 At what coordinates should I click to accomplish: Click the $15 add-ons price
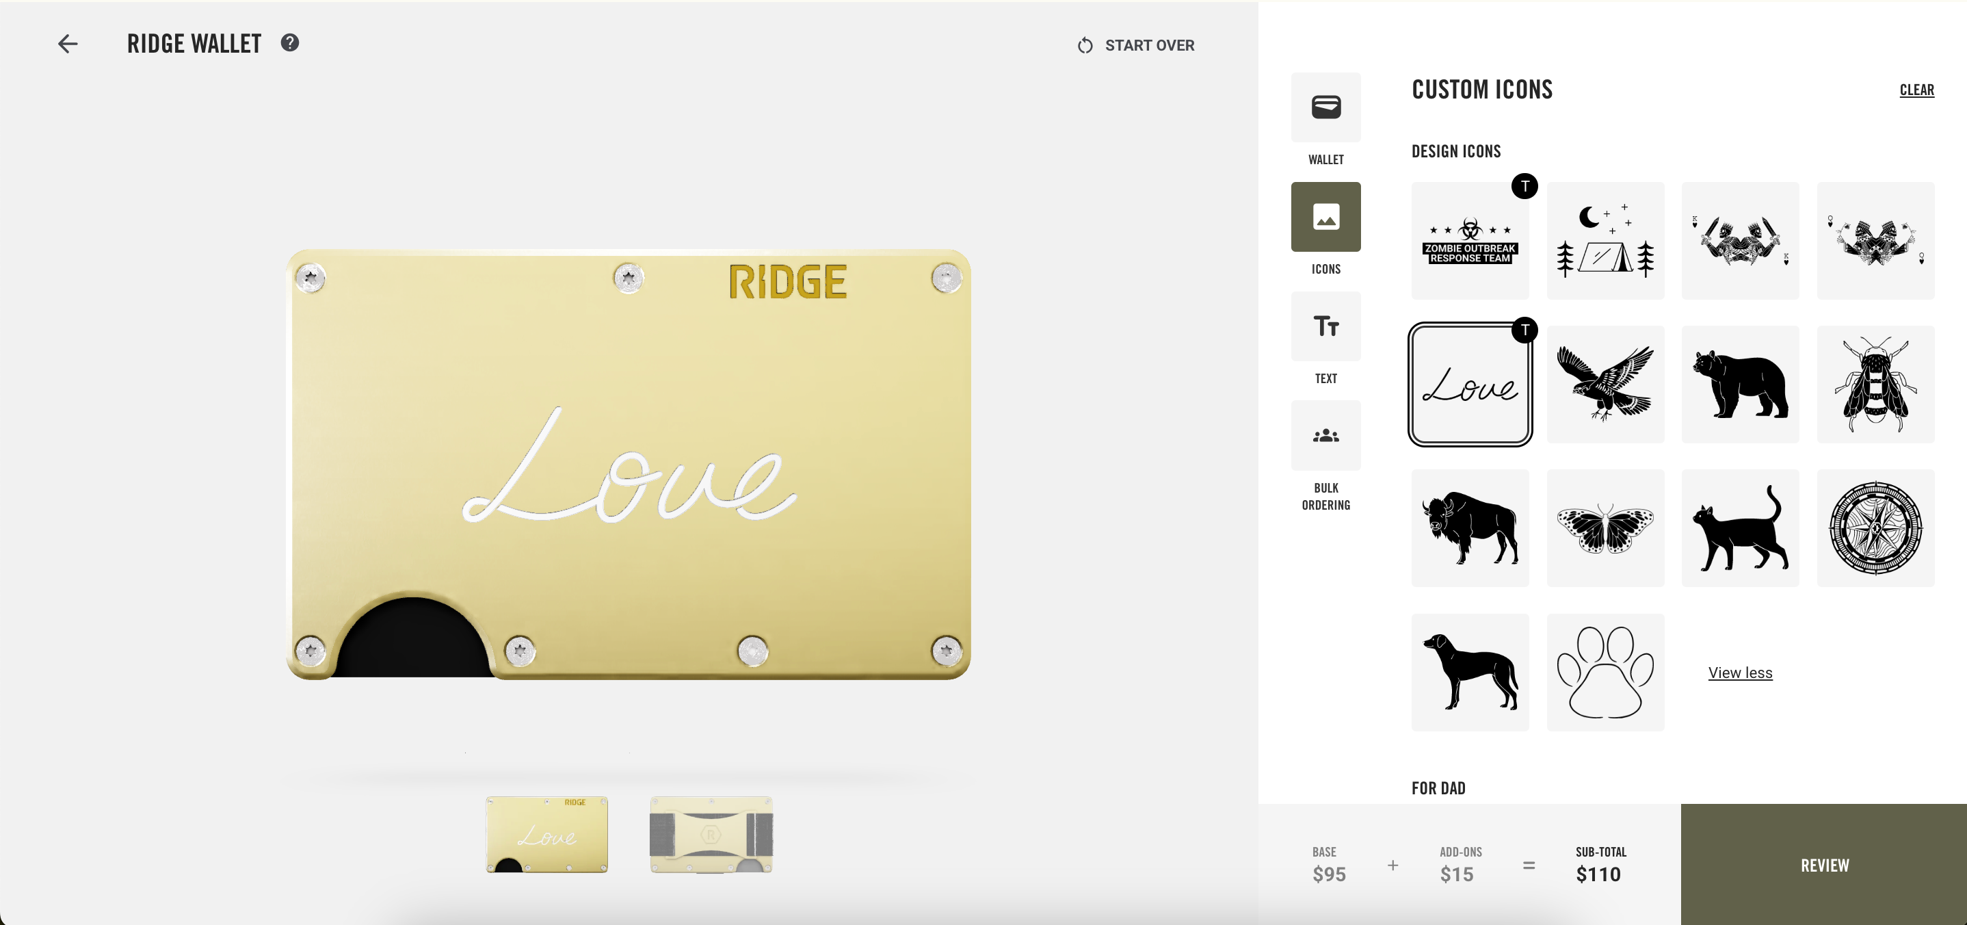[1456, 874]
